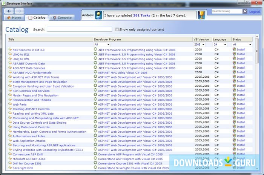The width and height of the screenshot is (264, 175).
Task: Open Membership, Login Controls and Forms Authentication link
Action: coord(49,132)
